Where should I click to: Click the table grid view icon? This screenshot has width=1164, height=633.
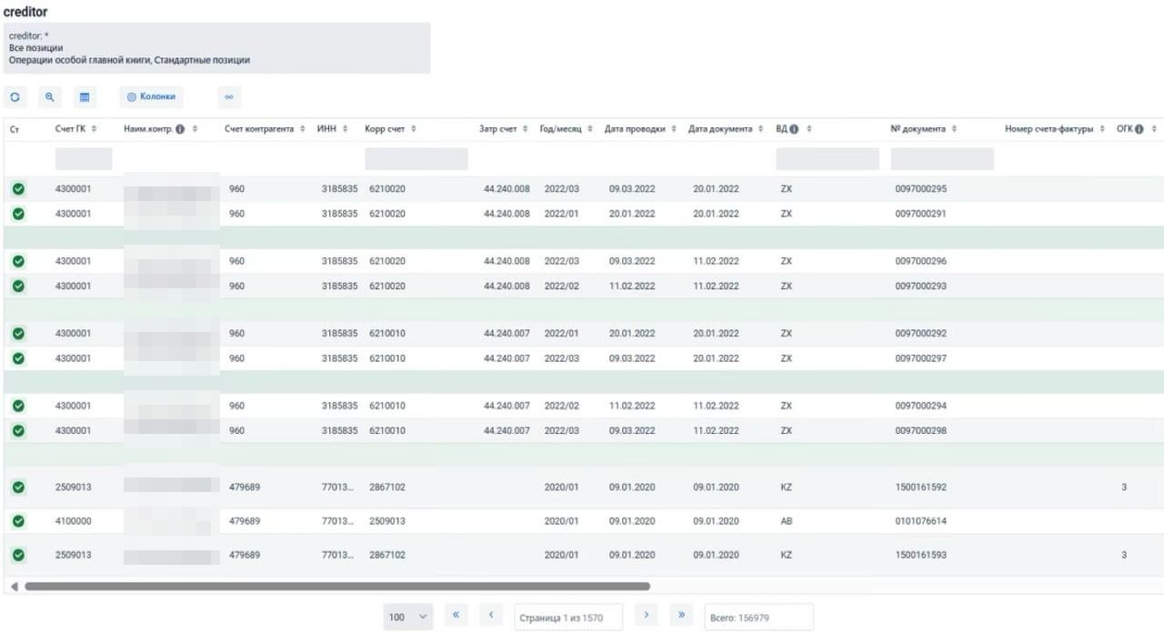tap(85, 97)
